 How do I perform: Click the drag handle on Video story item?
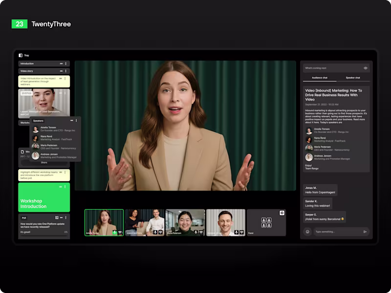click(61, 71)
